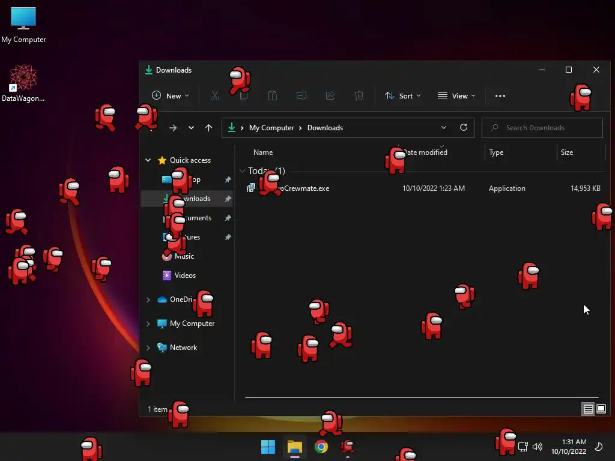Open the Sort dropdown menu

click(x=403, y=95)
